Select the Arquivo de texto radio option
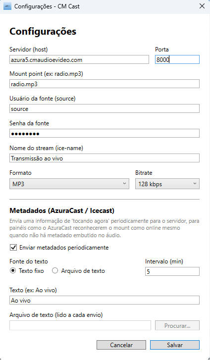Screen dimensions: 210x360 tap(55, 271)
